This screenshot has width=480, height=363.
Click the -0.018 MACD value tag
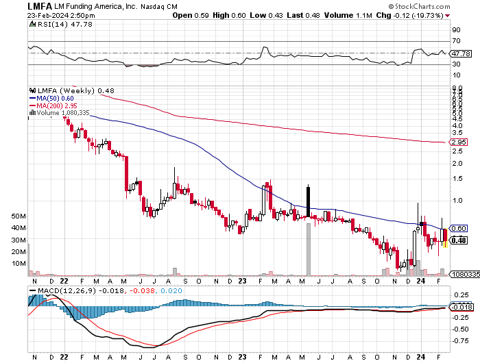click(x=461, y=307)
